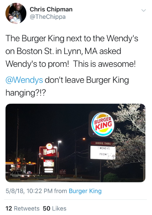Image resolution: width=152 pixels, height=215 pixels.
Task: Click the car with headlights in photo
Action: pos(19,174)
